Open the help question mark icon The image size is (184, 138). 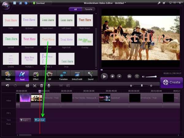click(26, 3)
